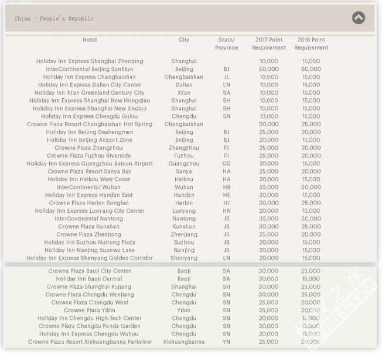Click Holiday Inn Express Handan East
The height and width of the screenshot is (356, 382).
point(89,195)
